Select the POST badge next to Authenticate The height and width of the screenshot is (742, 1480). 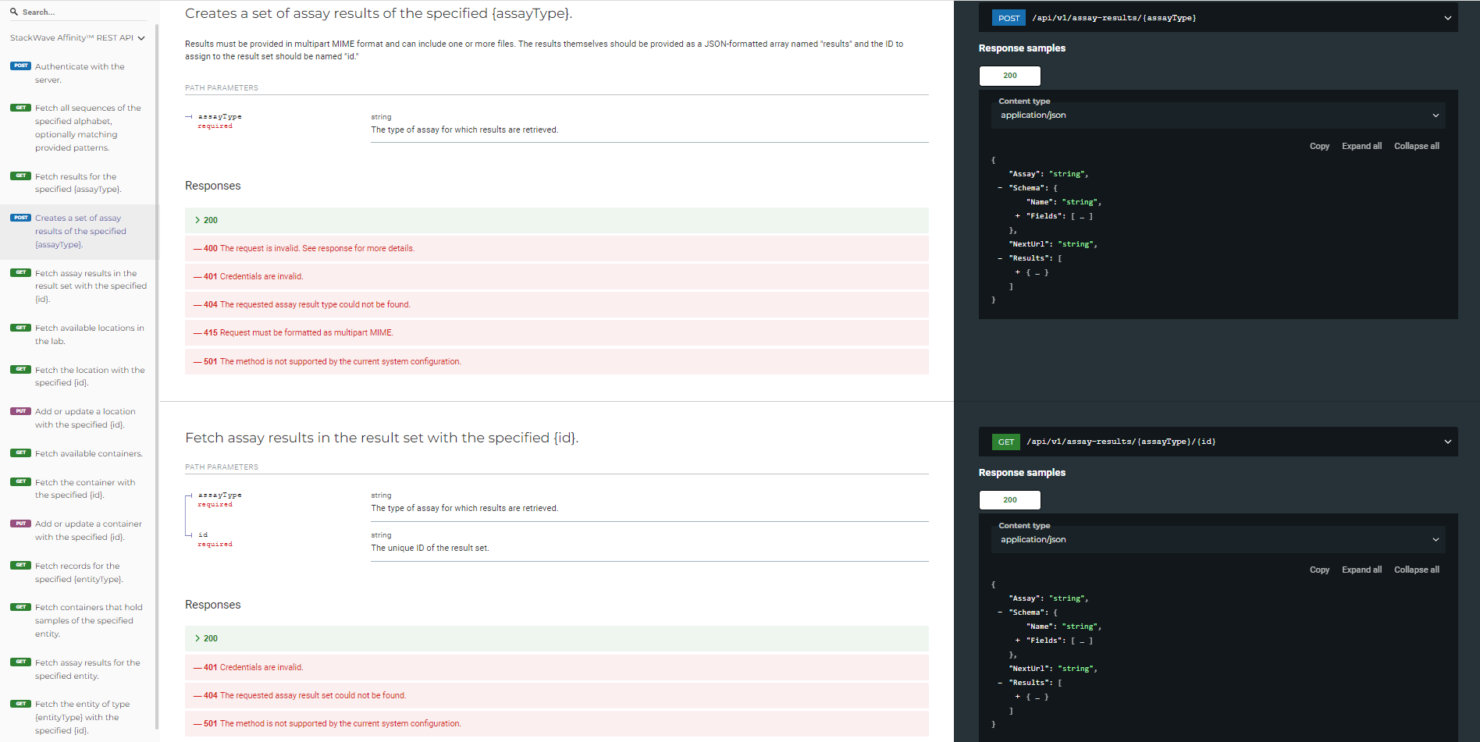pyautogui.click(x=20, y=66)
